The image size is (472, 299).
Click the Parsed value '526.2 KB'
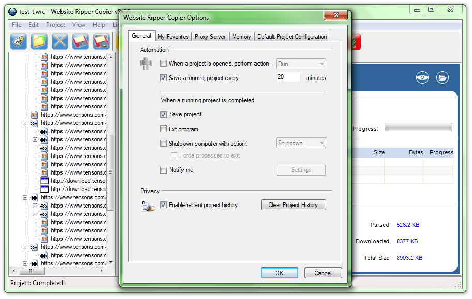[408, 225]
